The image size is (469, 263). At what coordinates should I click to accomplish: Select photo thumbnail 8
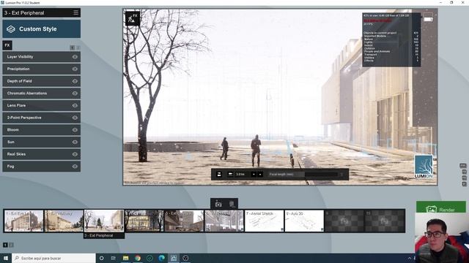tap(305, 221)
